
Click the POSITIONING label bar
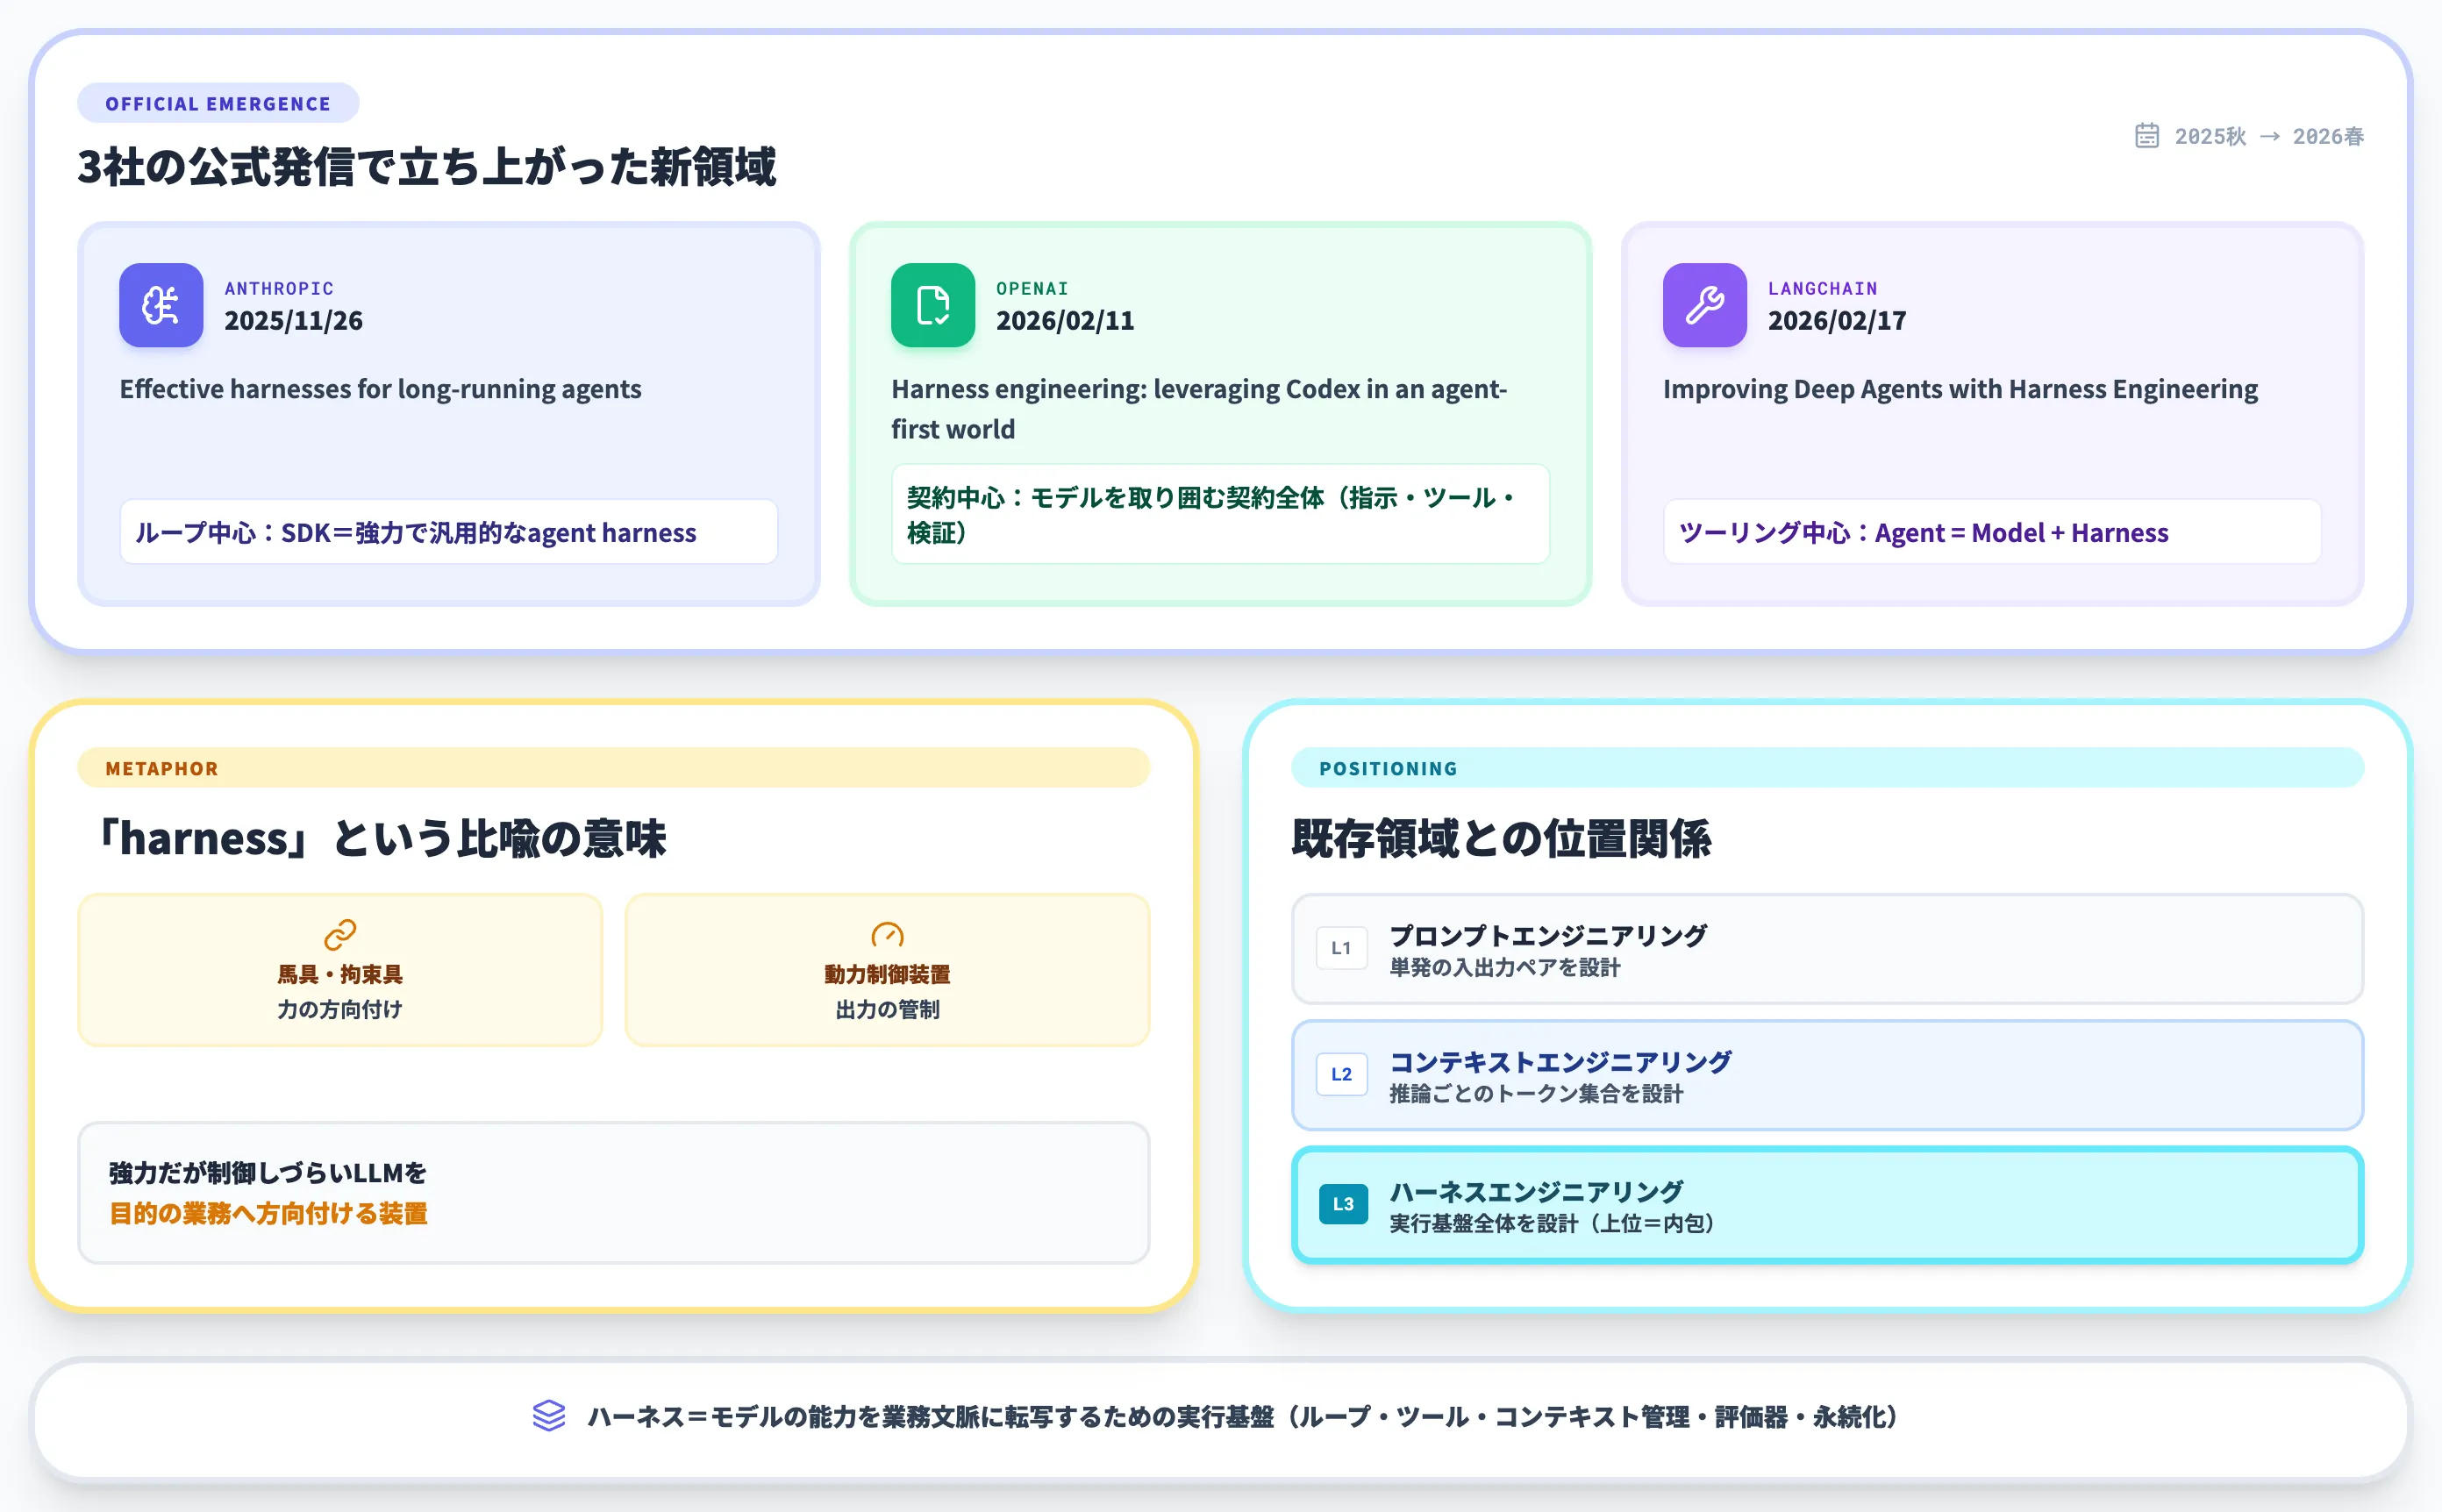pos(1828,768)
